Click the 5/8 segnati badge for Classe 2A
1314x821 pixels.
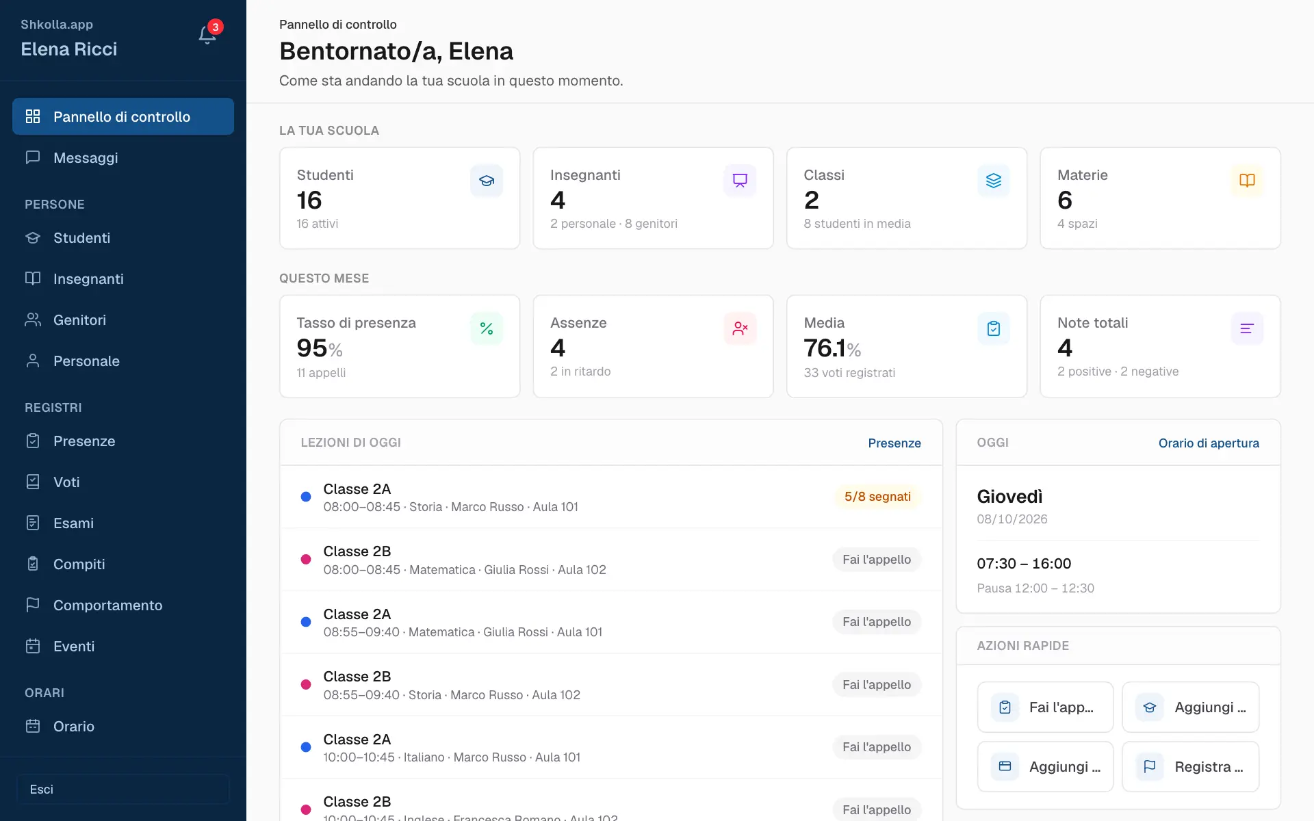[877, 497]
